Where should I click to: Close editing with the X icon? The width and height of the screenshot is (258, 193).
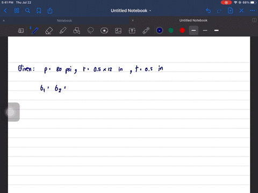[241, 11]
